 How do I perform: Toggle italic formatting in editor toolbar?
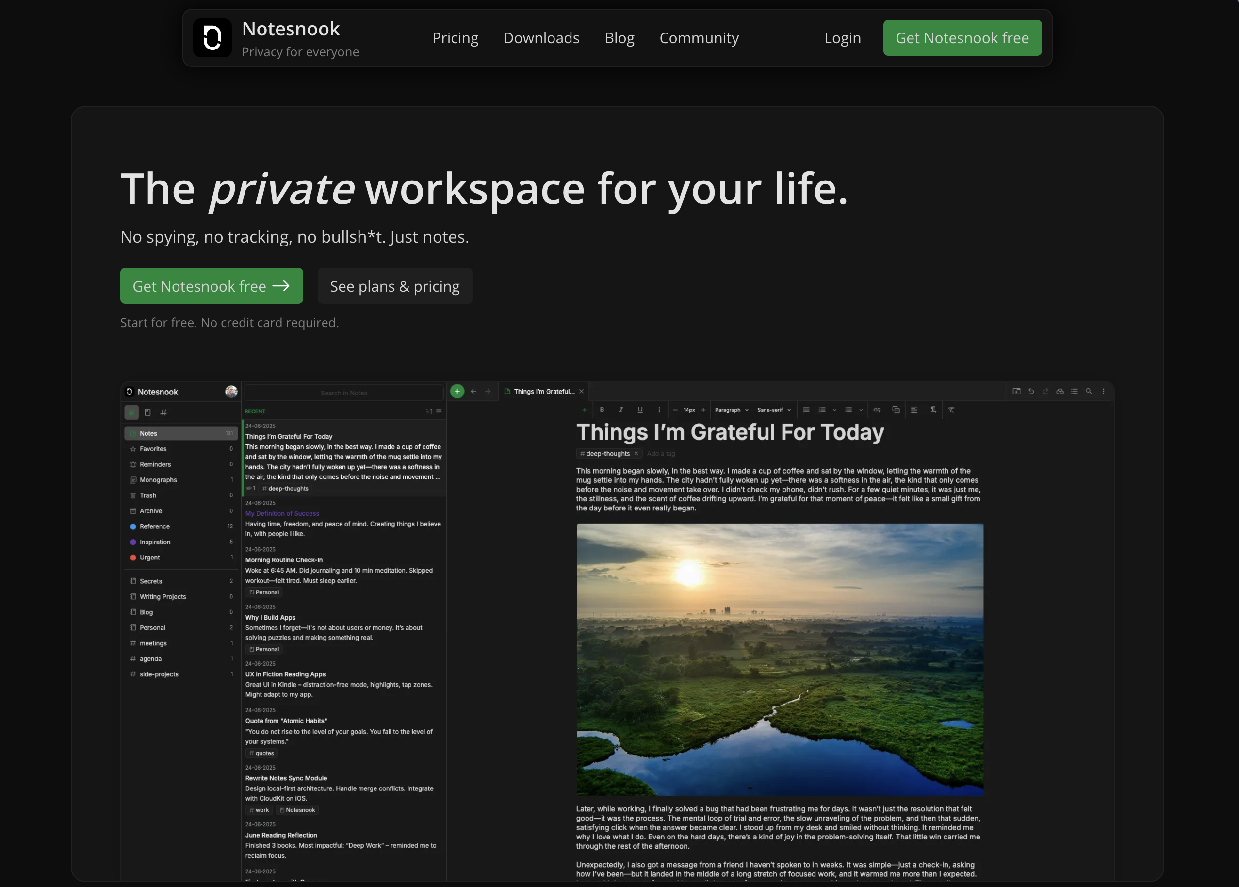tap(621, 410)
